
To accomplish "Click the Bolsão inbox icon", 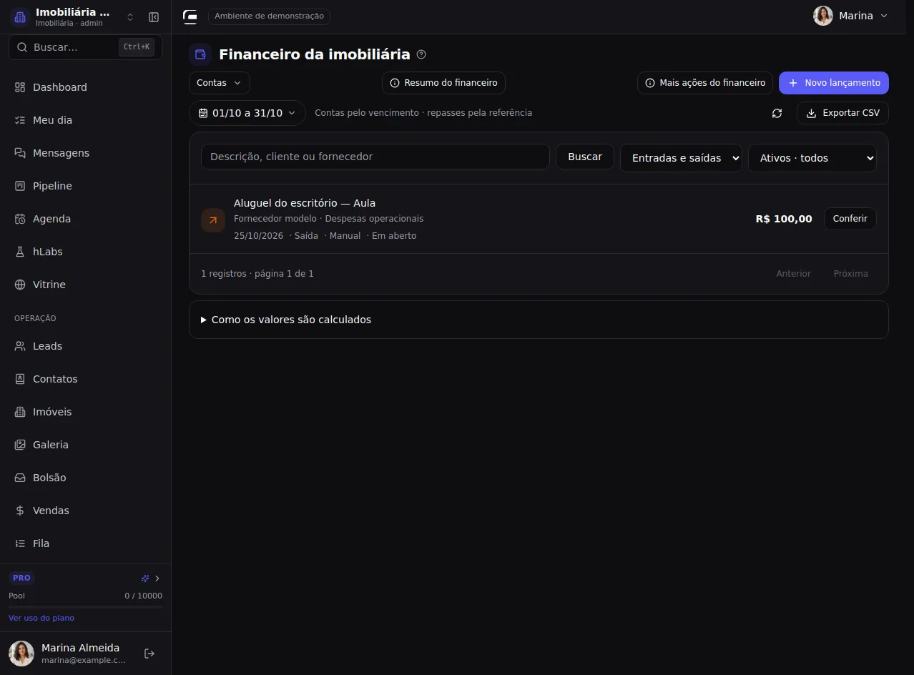I will pos(20,478).
